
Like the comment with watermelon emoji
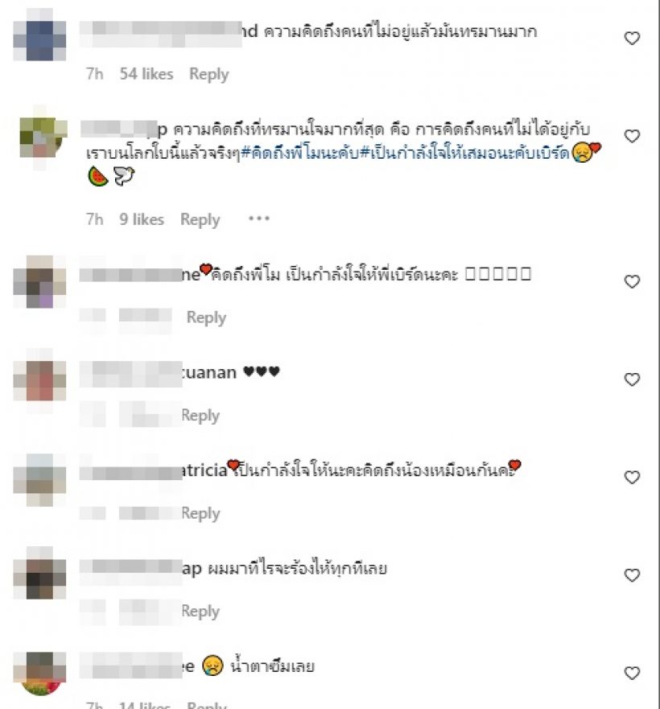tap(632, 135)
